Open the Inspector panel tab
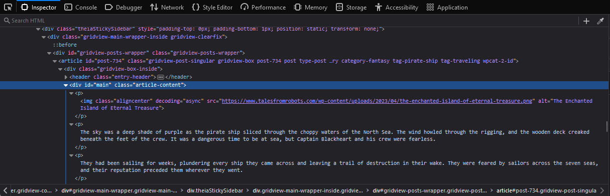 coord(39,8)
